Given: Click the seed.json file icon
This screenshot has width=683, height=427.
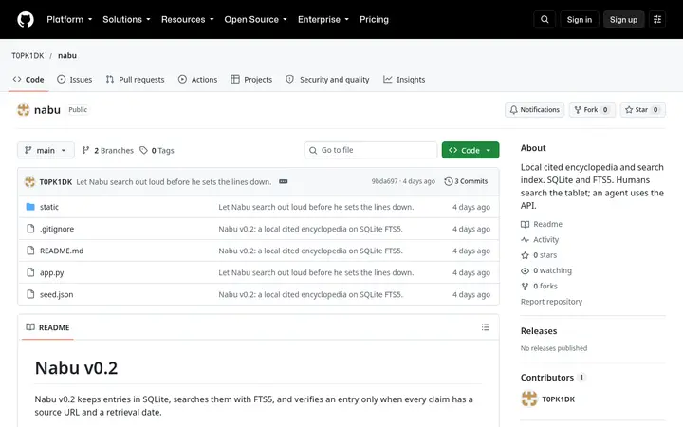Looking at the screenshot, I should coord(30,294).
